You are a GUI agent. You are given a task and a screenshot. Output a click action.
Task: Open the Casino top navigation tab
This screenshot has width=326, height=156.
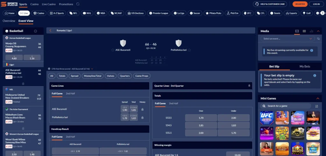coord(34,4)
